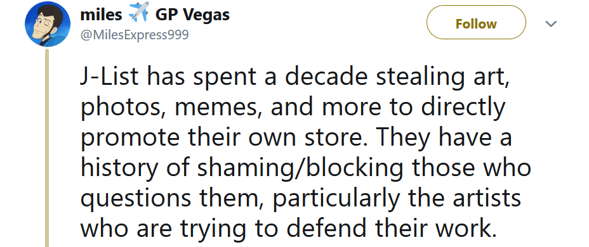Click the line "promote their own store"
The height and width of the screenshot is (247, 589).
[x=296, y=137]
